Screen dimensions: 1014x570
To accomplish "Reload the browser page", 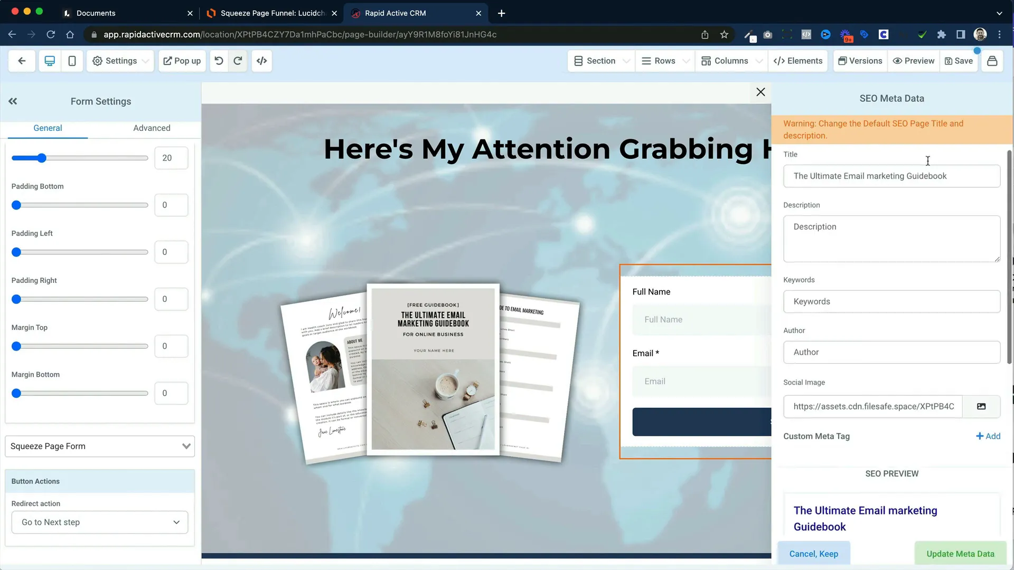I will point(51,34).
